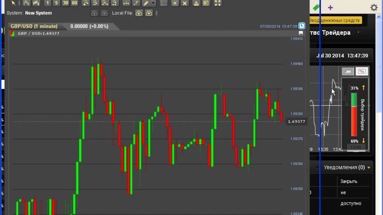Collapse the GBP / USD indicator panel

click(x=301, y=33)
